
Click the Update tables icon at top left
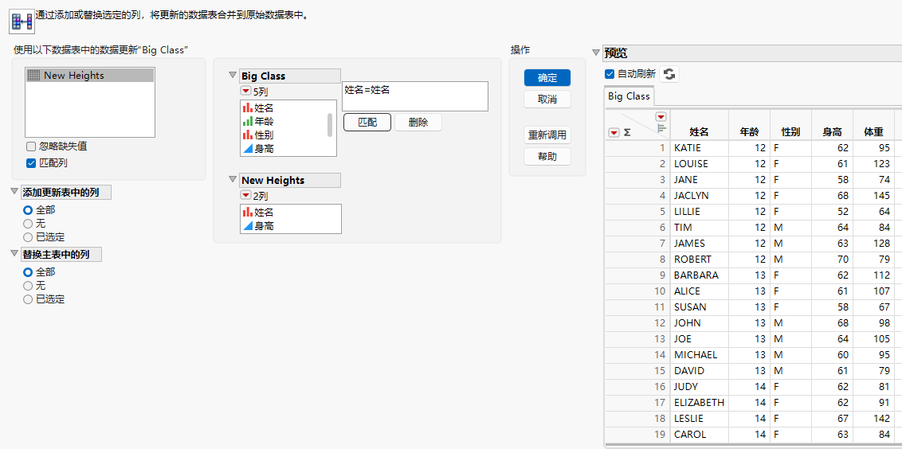click(22, 21)
